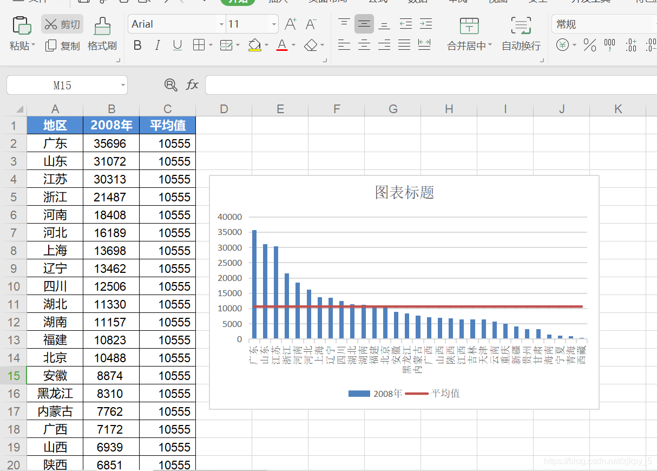The width and height of the screenshot is (657, 471).
Task: Click into the formula bar input
Action: pyautogui.click(x=431, y=85)
